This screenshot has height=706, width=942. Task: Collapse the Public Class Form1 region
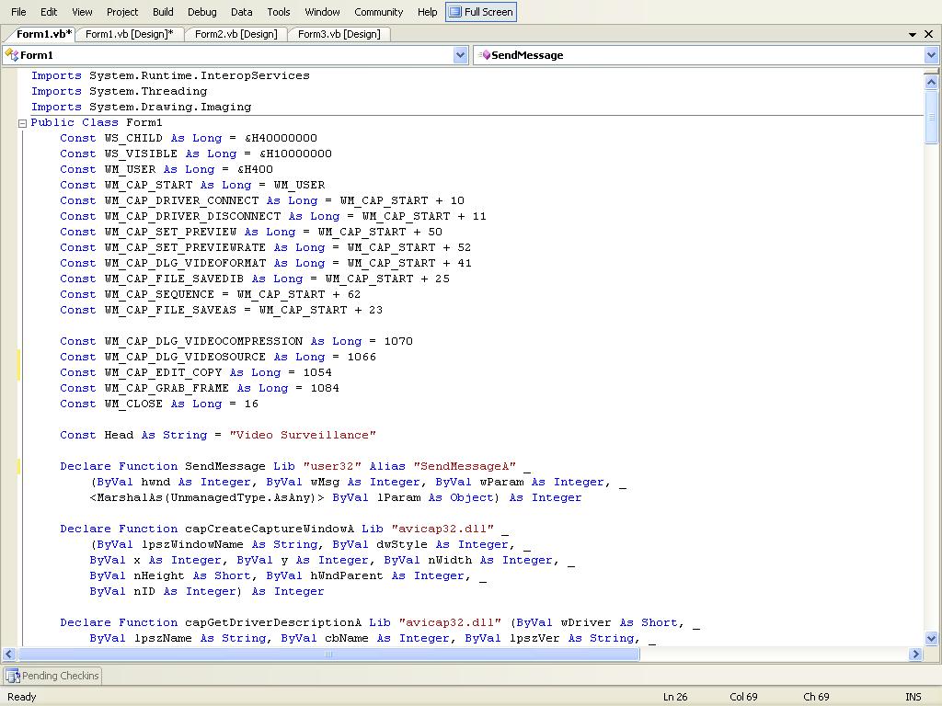pos(22,123)
